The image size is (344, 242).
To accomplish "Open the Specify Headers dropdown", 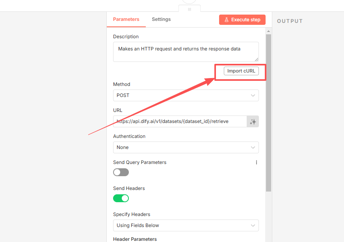I will pos(186,225).
